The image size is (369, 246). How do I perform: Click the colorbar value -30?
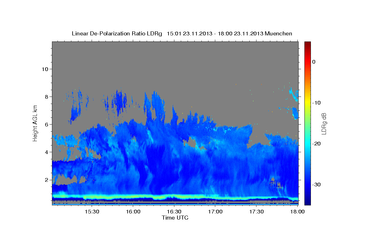317,184
